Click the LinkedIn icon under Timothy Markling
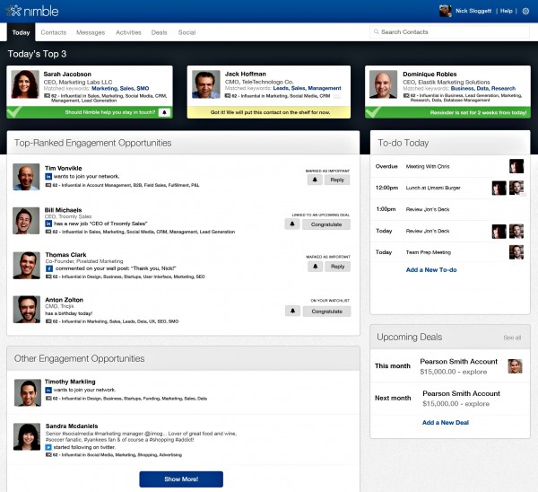Image resolution: width=538 pixels, height=492 pixels. (48, 390)
